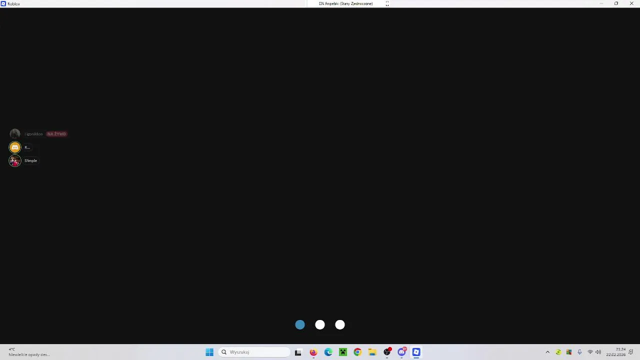Viewport: 640px width, 360px height.
Task: Click the Wyszukaj taskbar search box
Action: click(x=254, y=352)
